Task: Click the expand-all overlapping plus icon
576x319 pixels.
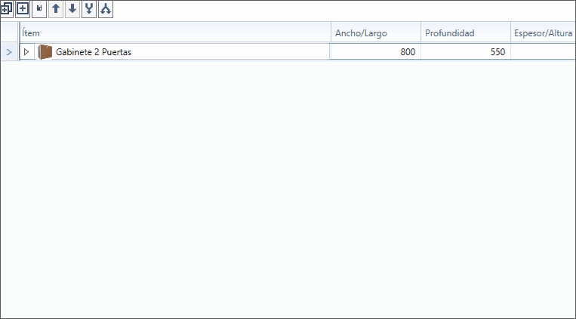Action: click(x=6, y=9)
